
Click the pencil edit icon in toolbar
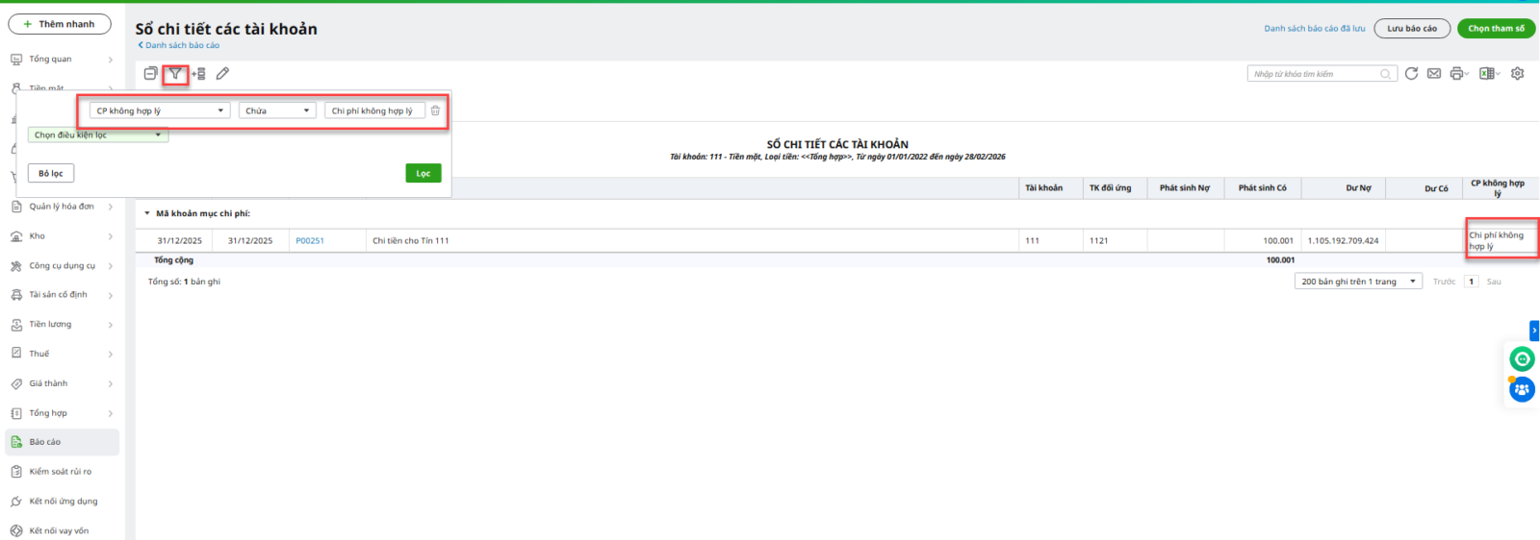[x=222, y=74]
